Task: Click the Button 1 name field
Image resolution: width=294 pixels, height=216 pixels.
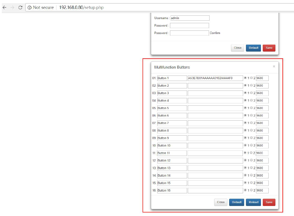Action: pyautogui.click(x=172, y=78)
